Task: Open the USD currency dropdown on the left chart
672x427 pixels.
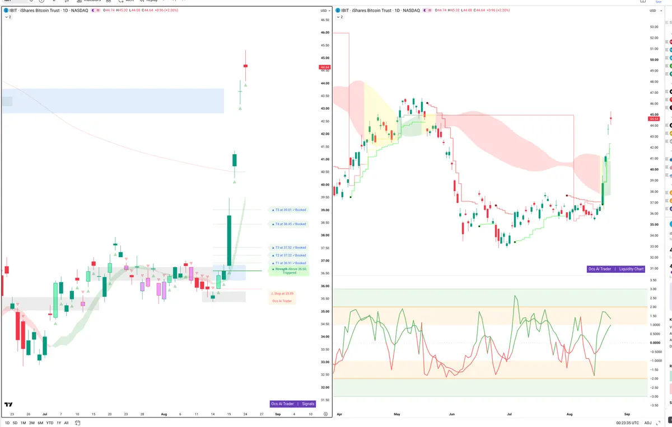Action: tap(325, 11)
